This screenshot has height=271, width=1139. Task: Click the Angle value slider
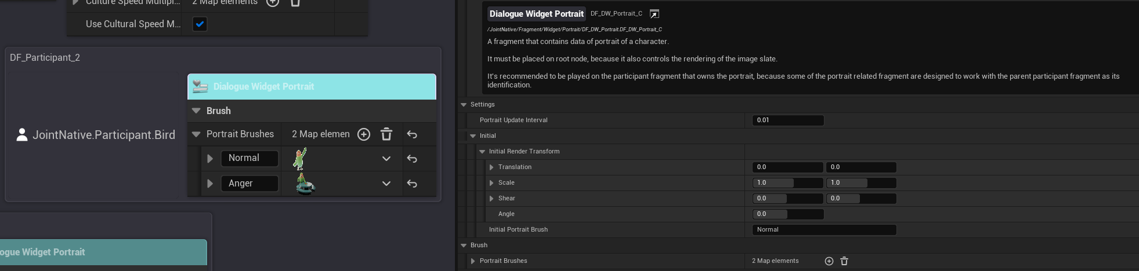(x=787, y=214)
